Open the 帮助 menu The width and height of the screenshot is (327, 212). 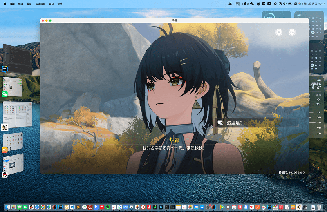click(x=60, y=3)
